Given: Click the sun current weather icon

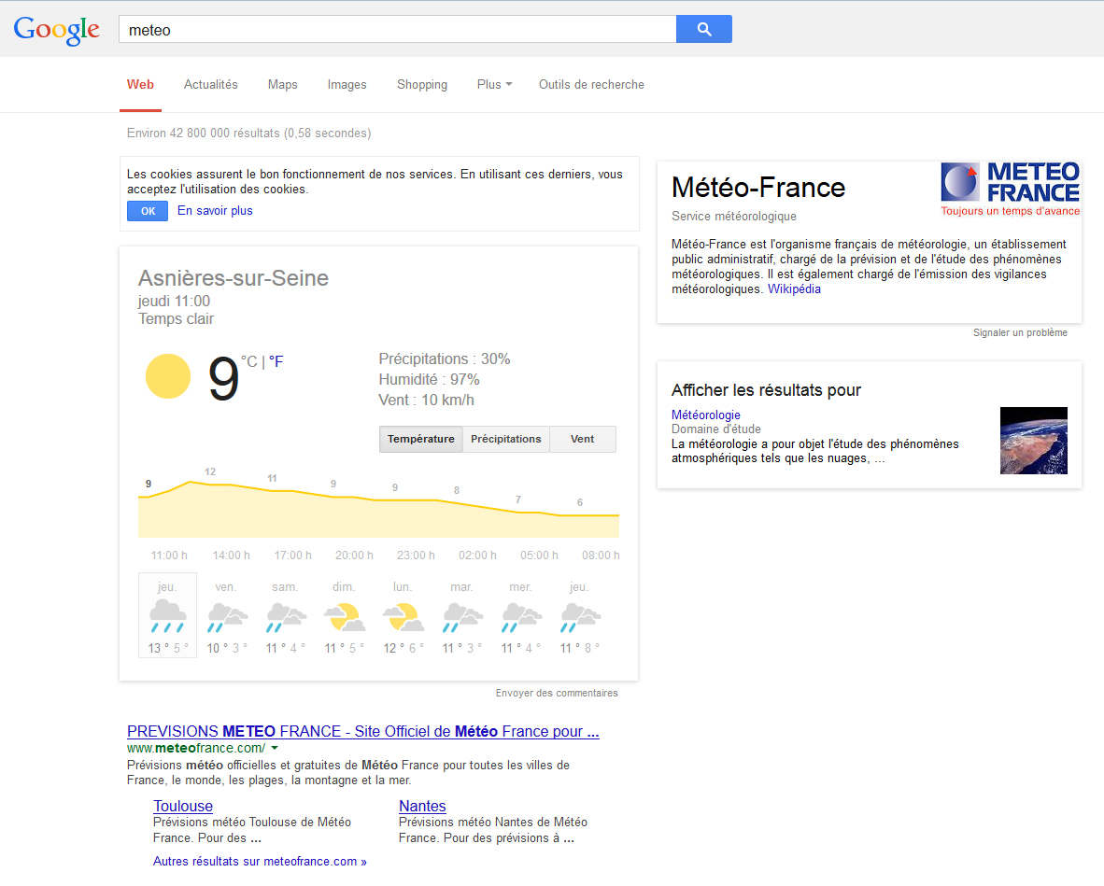Looking at the screenshot, I should [167, 376].
